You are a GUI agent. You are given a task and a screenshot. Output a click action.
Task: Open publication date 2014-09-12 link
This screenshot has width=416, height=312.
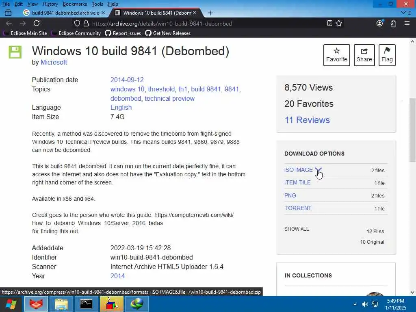click(x=127, y=80)
